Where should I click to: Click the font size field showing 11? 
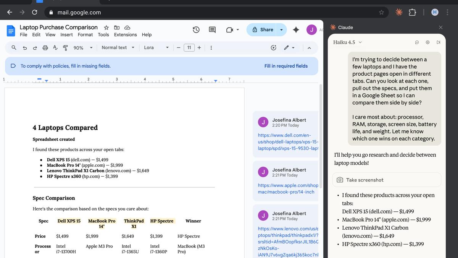point(189,48)
